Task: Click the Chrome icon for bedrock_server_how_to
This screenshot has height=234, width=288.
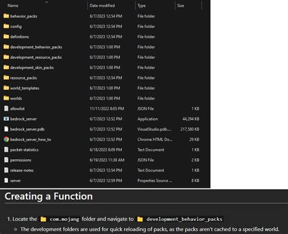Action: (x=6, y=139)
